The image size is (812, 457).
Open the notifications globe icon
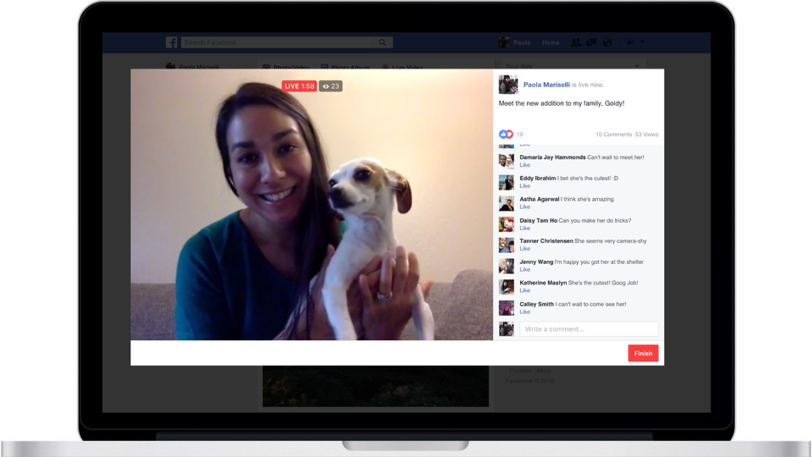click(x=607, y=43)
